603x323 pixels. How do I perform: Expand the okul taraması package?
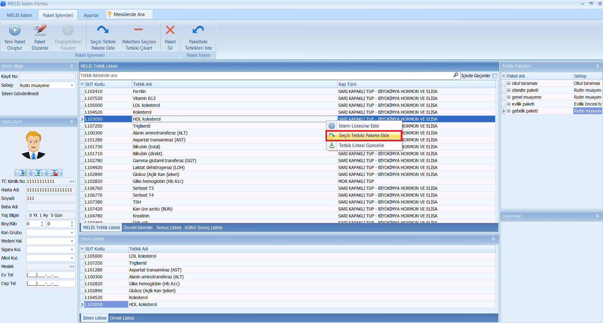508,83
